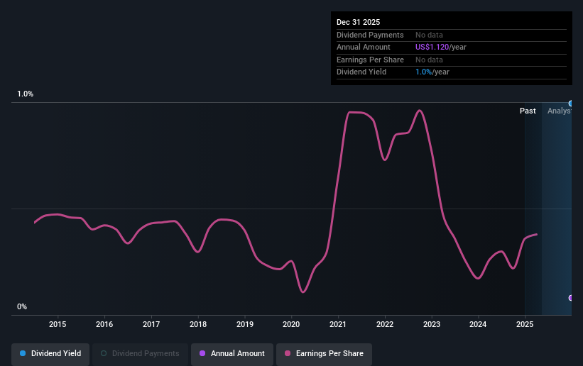
Task: Click the 2023 x-axis label
Action: coord(432,324)
